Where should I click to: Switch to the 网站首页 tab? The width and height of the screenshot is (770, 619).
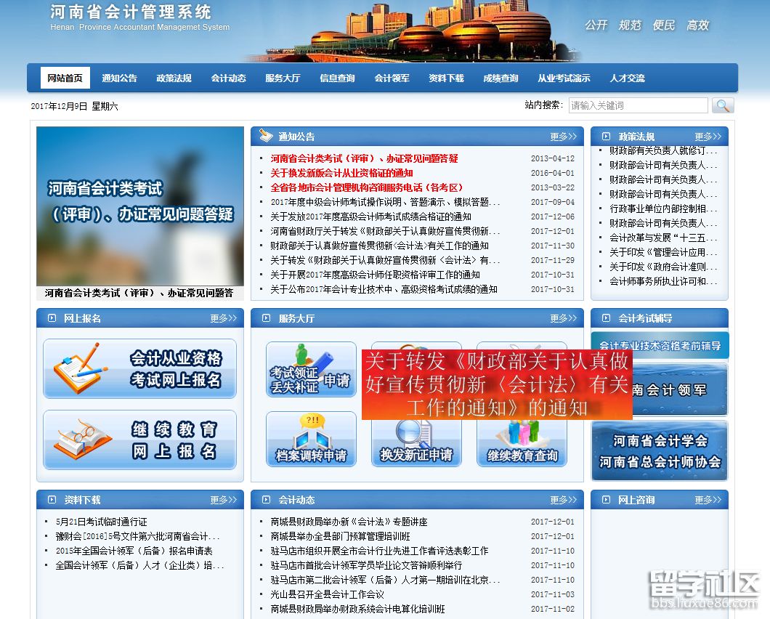click(67, 78)
